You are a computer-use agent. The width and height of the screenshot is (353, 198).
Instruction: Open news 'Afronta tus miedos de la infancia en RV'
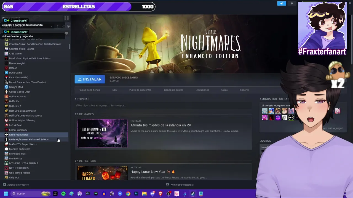pyautogui.click(x=161, y=125)
